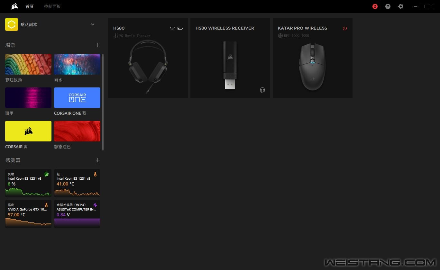
Task: Select the 彩虹波動 scene thumbnail
Action: 28,64
